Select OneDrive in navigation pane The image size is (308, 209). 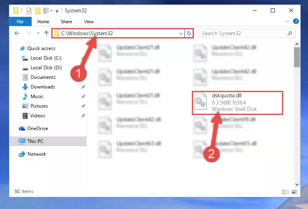pos(38,129)
